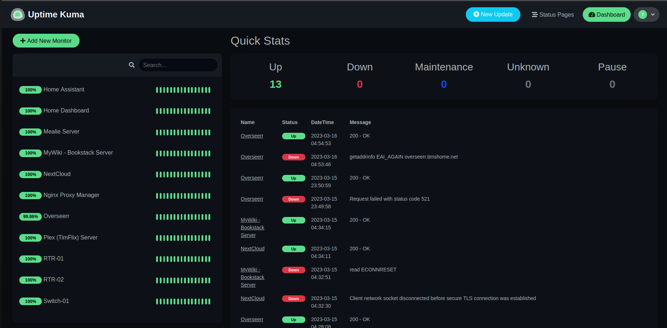Click the Down count value
This screenshot has height=328, width=667.
pos(360,84)
